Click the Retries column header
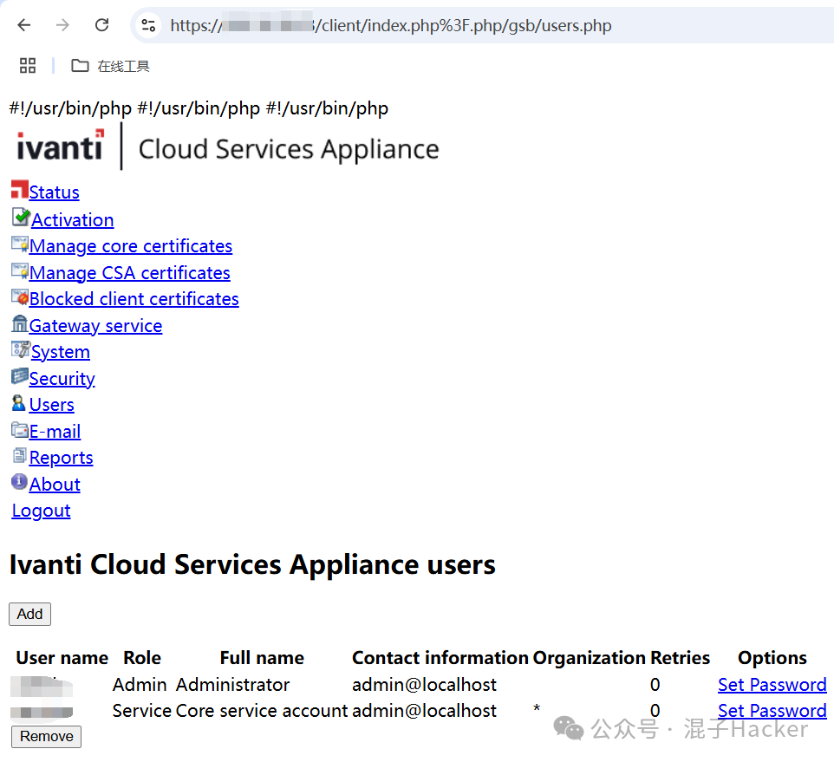This screenshot has width=834, height=762. pyautogui.click(x=681, y=658)
